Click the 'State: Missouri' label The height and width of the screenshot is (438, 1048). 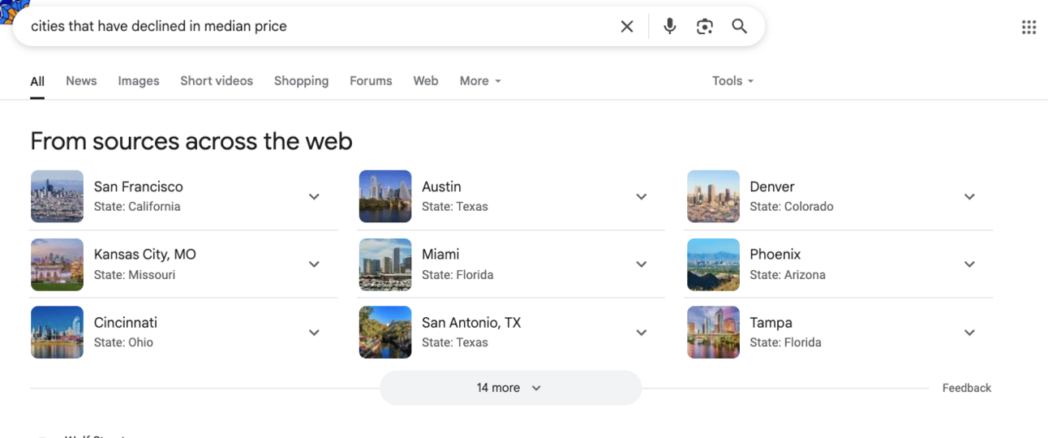pos(135,275)
